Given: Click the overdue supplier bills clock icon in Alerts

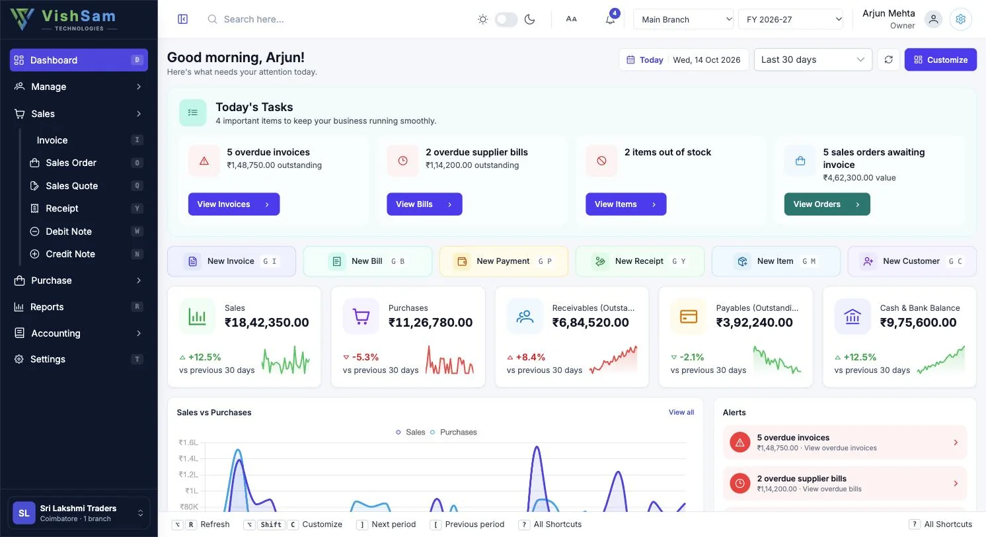Looking at the screenshot, I should [740, 483].
